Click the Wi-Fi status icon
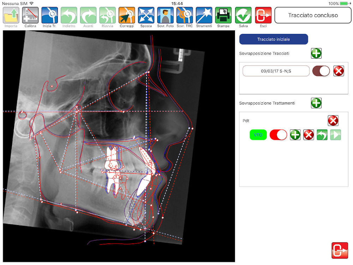353x265 pixels. [31, 4]
